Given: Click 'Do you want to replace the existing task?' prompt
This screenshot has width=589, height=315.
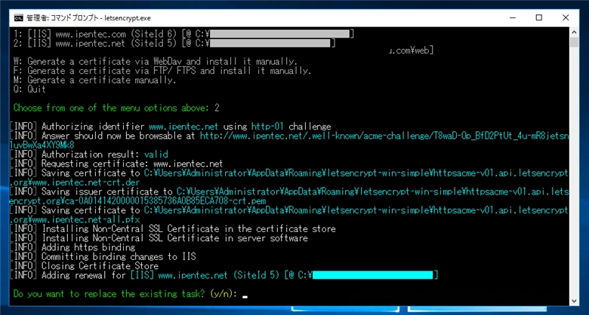Looking at the screenshot, I should (x=125, y=294).
